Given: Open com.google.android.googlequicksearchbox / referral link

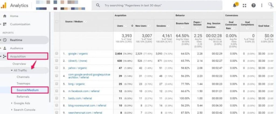Looking at the screenshot, I should coord(89,76).
